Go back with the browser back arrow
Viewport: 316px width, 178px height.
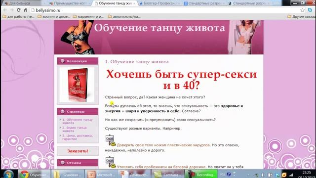tap(5, 10)
